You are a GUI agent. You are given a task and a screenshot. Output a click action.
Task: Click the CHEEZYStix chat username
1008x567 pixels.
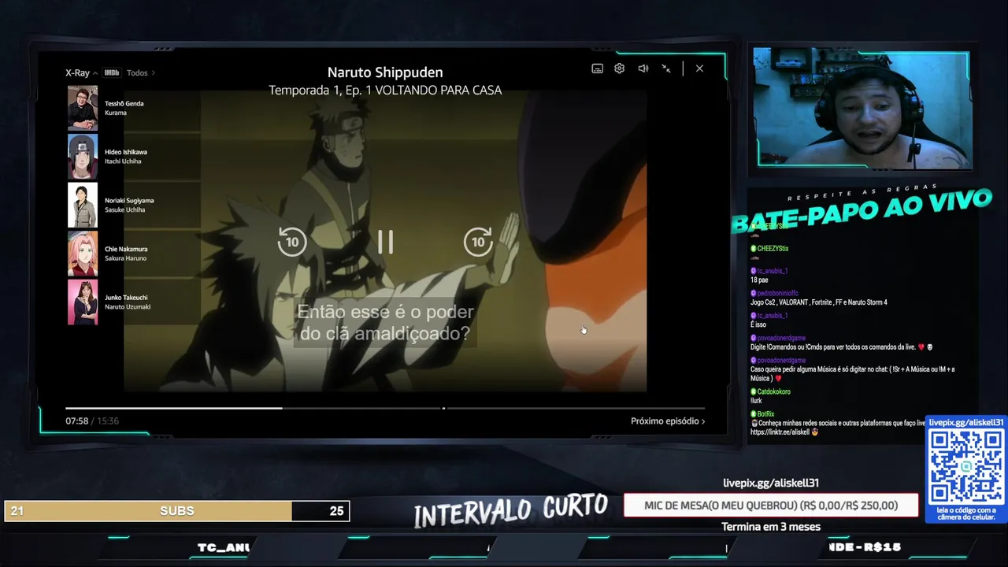773,248
